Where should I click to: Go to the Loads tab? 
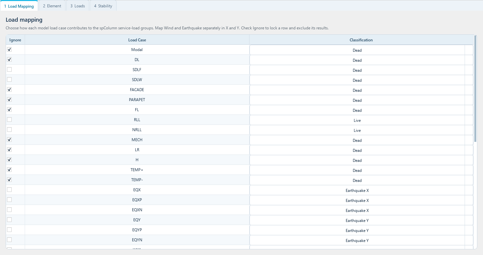pos(77,6)
